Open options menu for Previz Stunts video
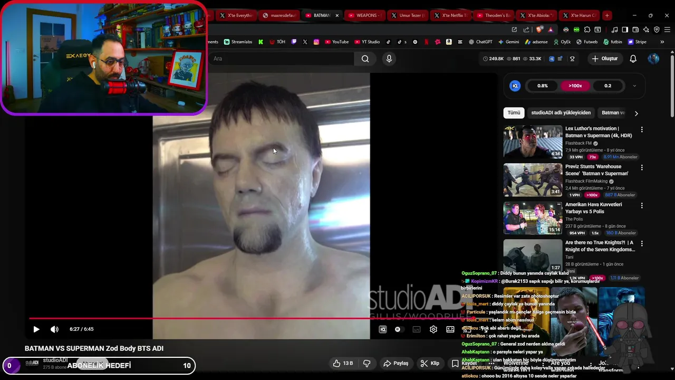 [x=642, y=167]
